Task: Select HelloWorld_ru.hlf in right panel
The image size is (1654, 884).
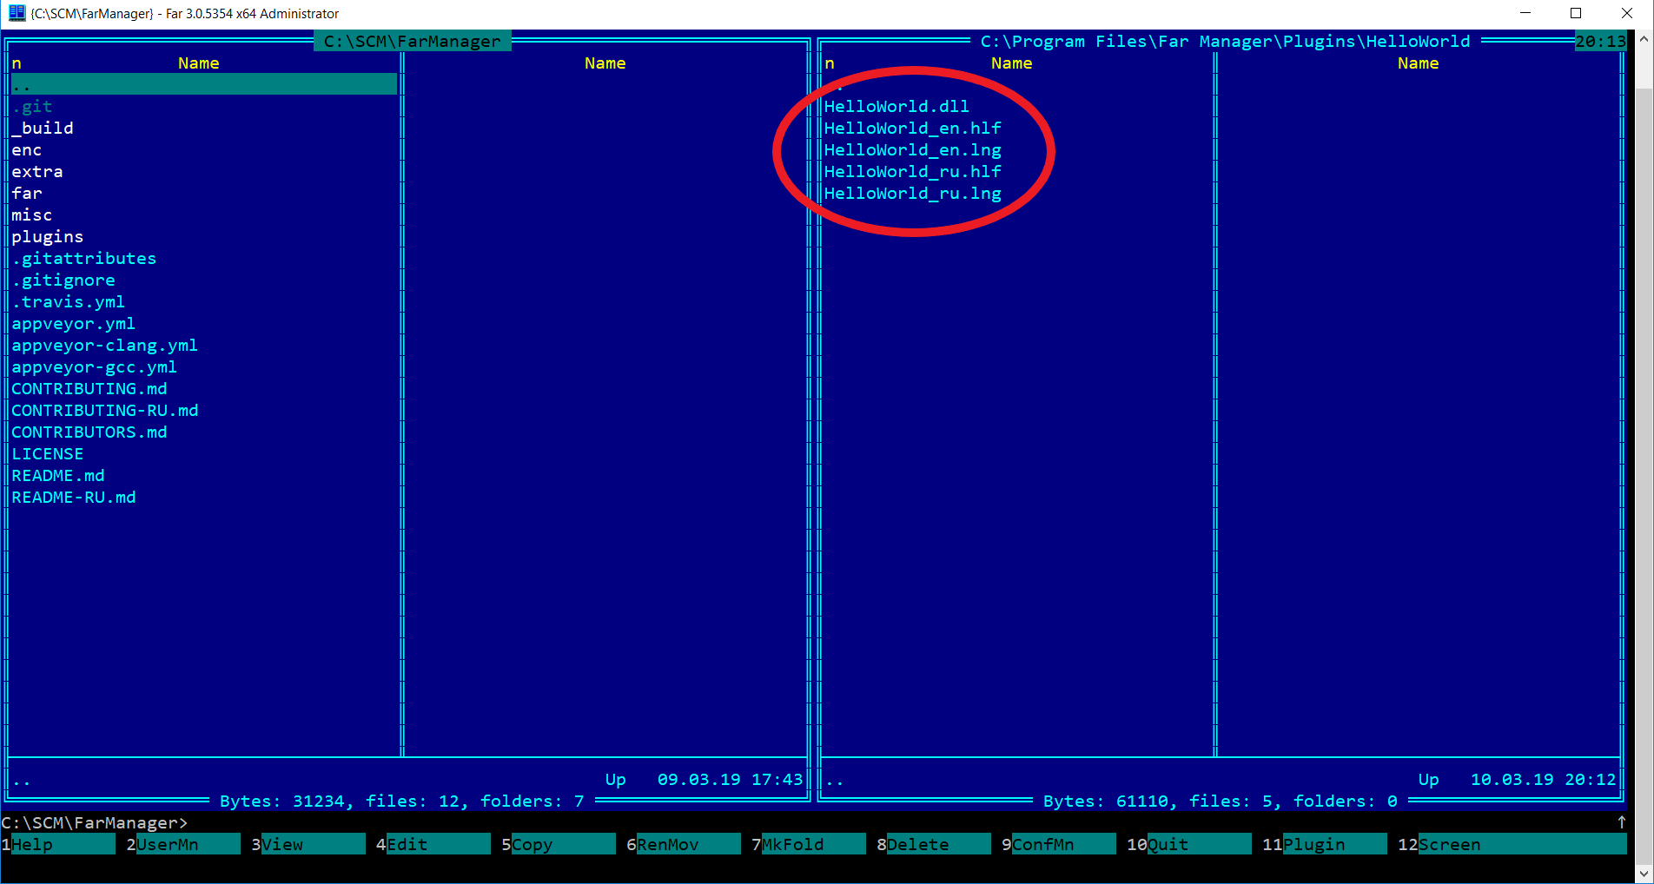Action: [912, 171]
